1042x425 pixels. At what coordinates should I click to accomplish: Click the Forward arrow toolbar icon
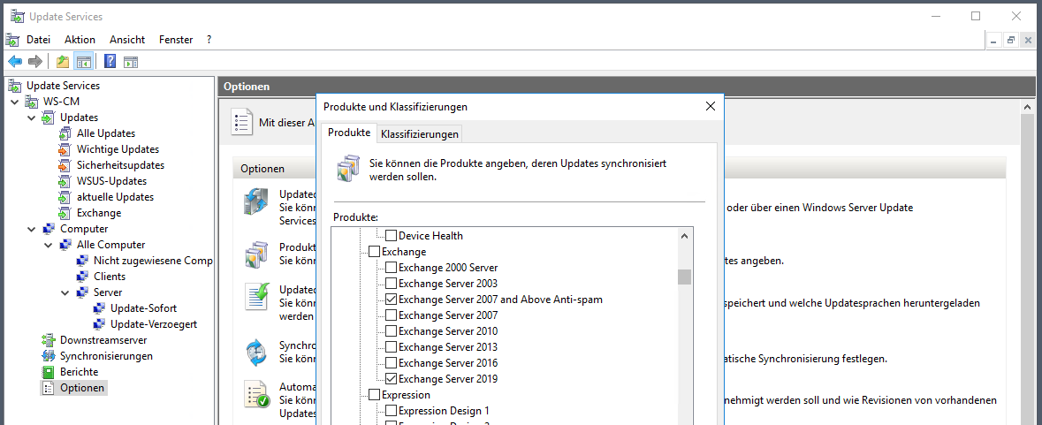tap(35, 62)
